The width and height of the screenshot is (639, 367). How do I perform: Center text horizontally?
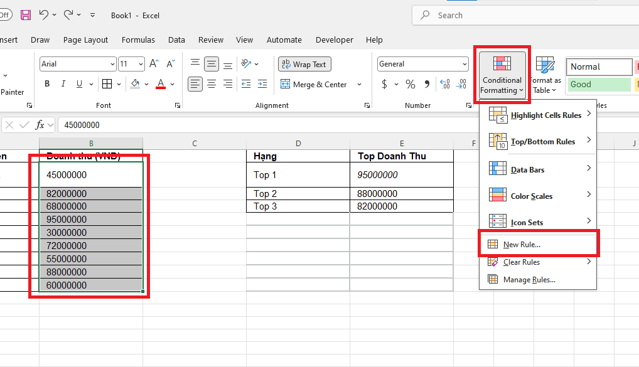pos(212,84)
